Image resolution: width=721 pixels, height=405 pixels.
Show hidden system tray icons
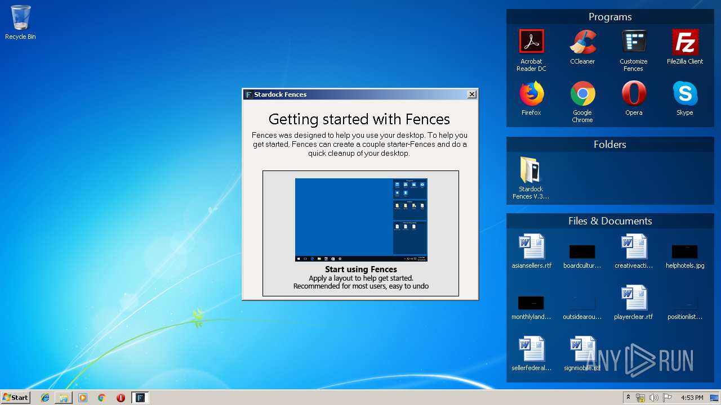point(628,398)
